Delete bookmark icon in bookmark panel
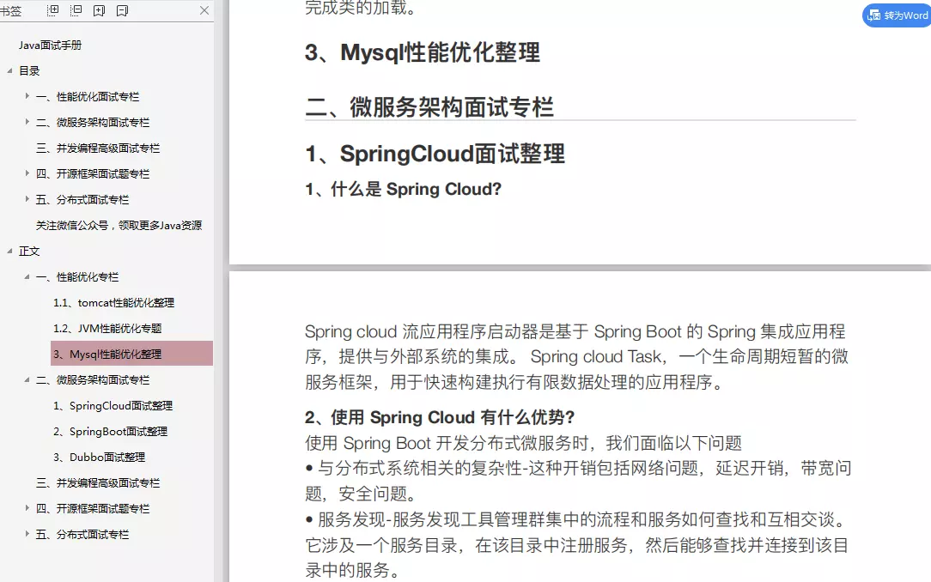 [x=122, y=10]
